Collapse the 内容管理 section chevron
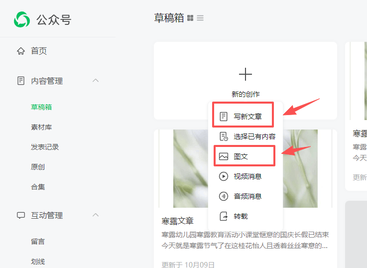Image resolution: width=367 pixels, height=268 pixels. (96, 81)
